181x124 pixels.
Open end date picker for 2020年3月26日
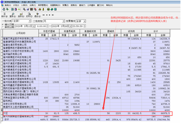point(70,26)
